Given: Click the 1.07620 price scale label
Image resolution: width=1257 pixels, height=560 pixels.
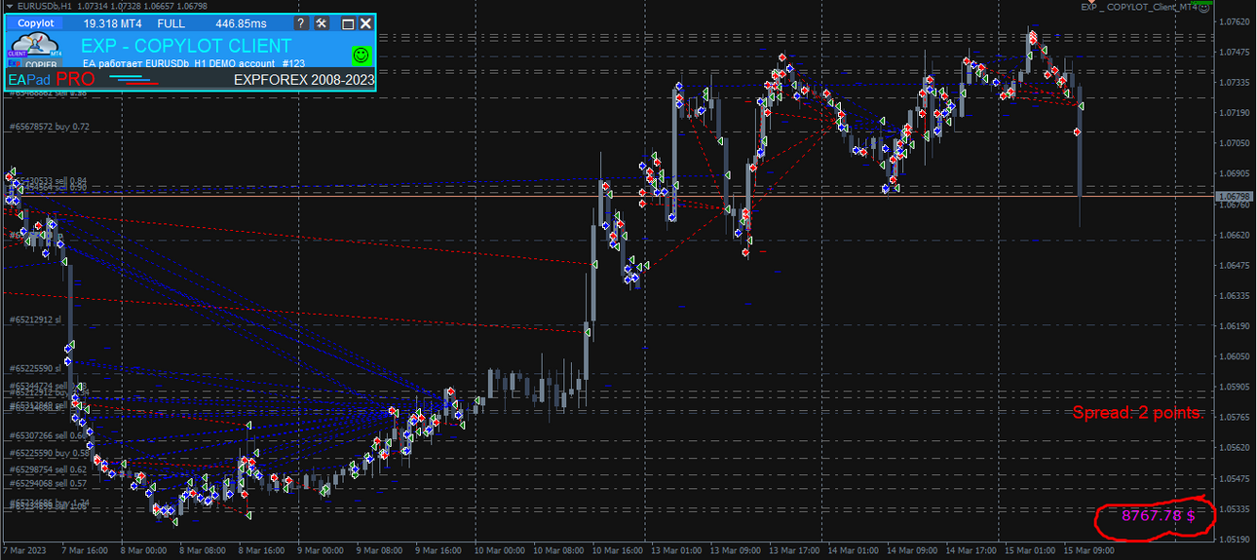Looking at the screenshot, I should (x=1237, y=21).
